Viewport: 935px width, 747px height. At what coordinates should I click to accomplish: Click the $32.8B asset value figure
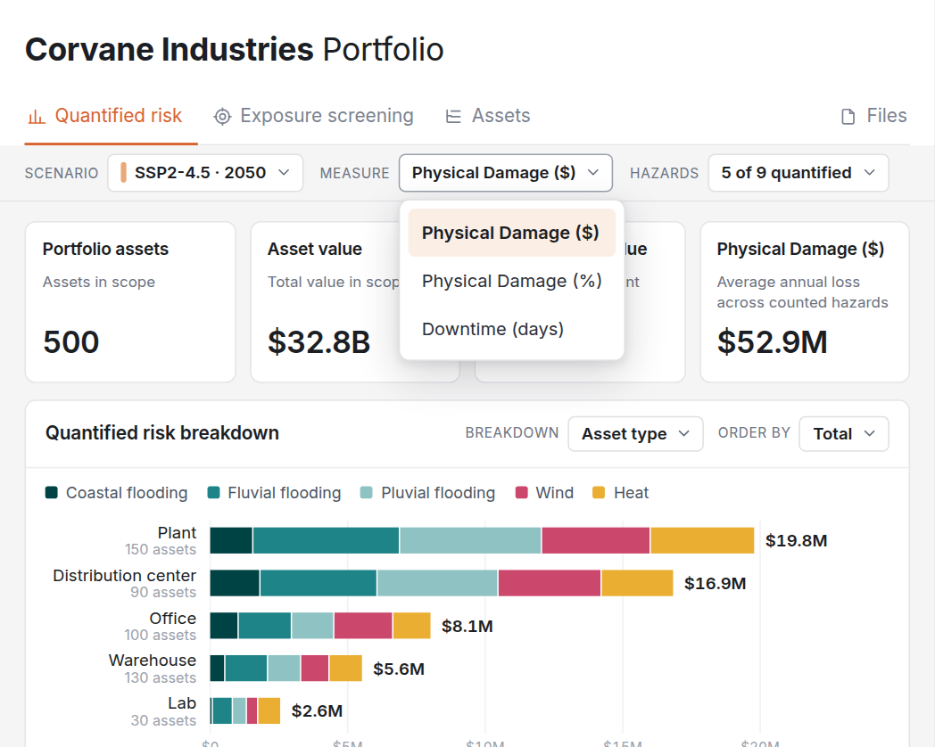(319, 342)
